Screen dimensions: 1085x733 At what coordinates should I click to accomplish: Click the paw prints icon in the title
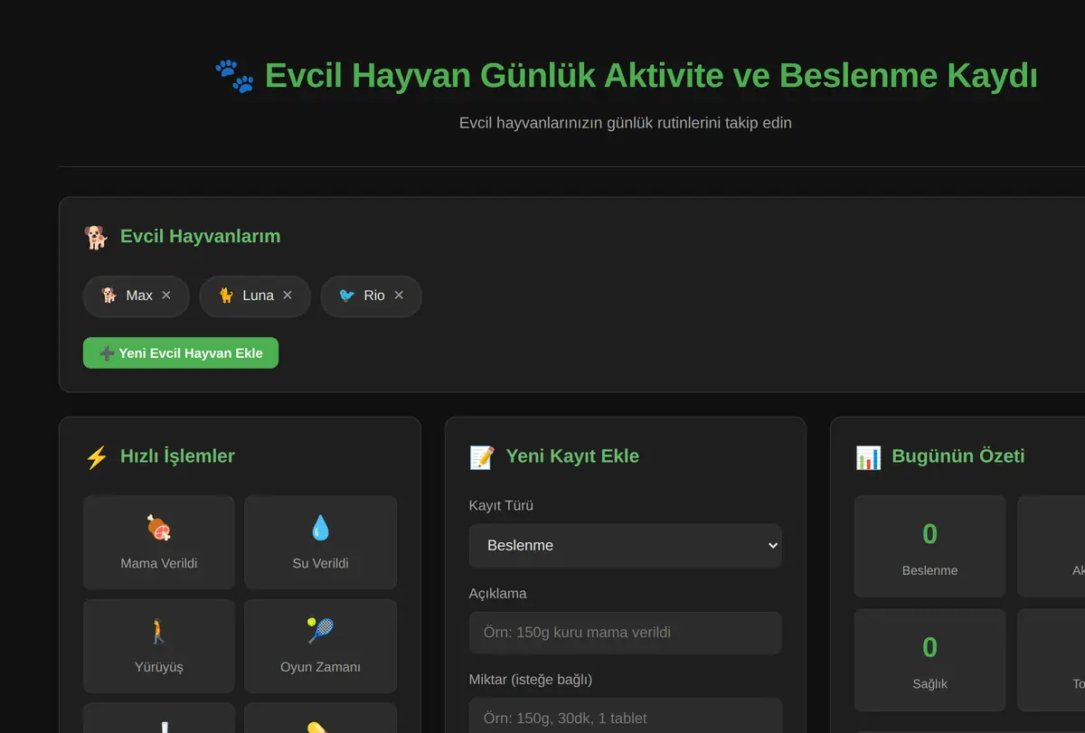pos(234,77)
